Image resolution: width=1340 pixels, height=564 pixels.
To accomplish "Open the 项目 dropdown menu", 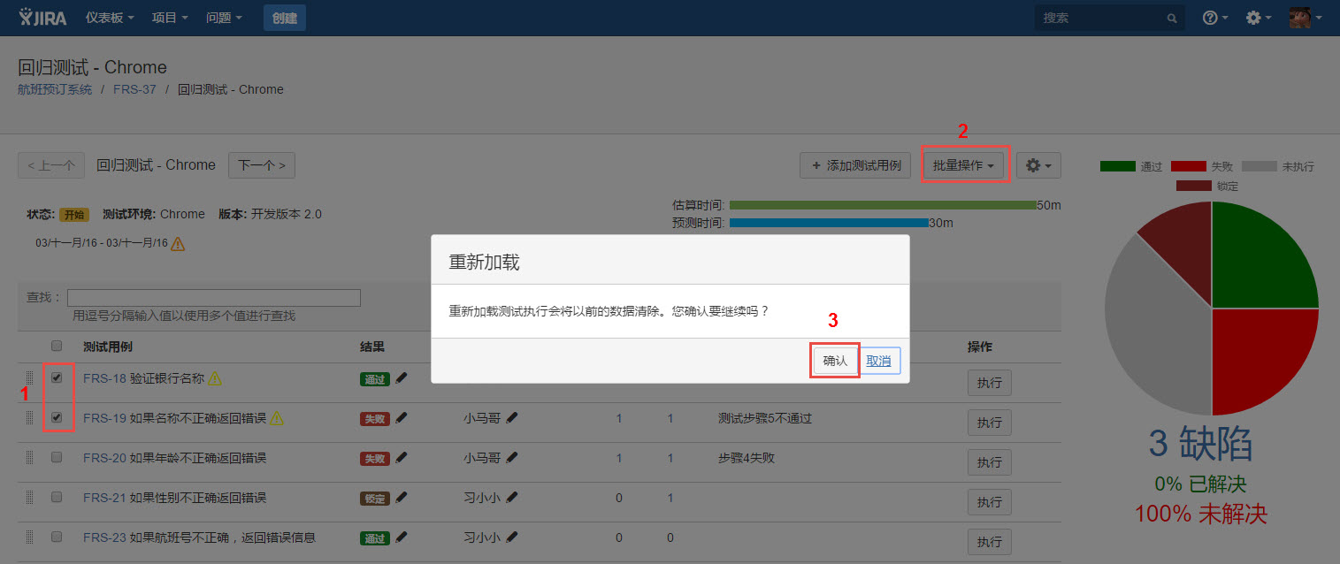I will click(x=170, y=18).
